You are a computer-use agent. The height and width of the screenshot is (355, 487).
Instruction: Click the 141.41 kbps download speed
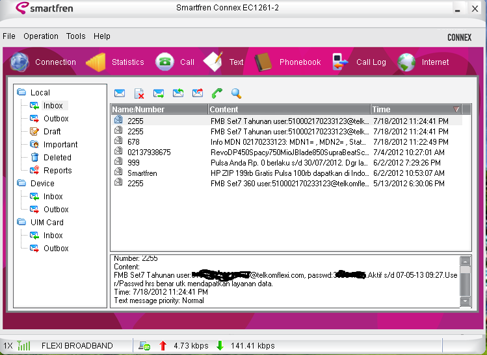(x=252, y=346)
